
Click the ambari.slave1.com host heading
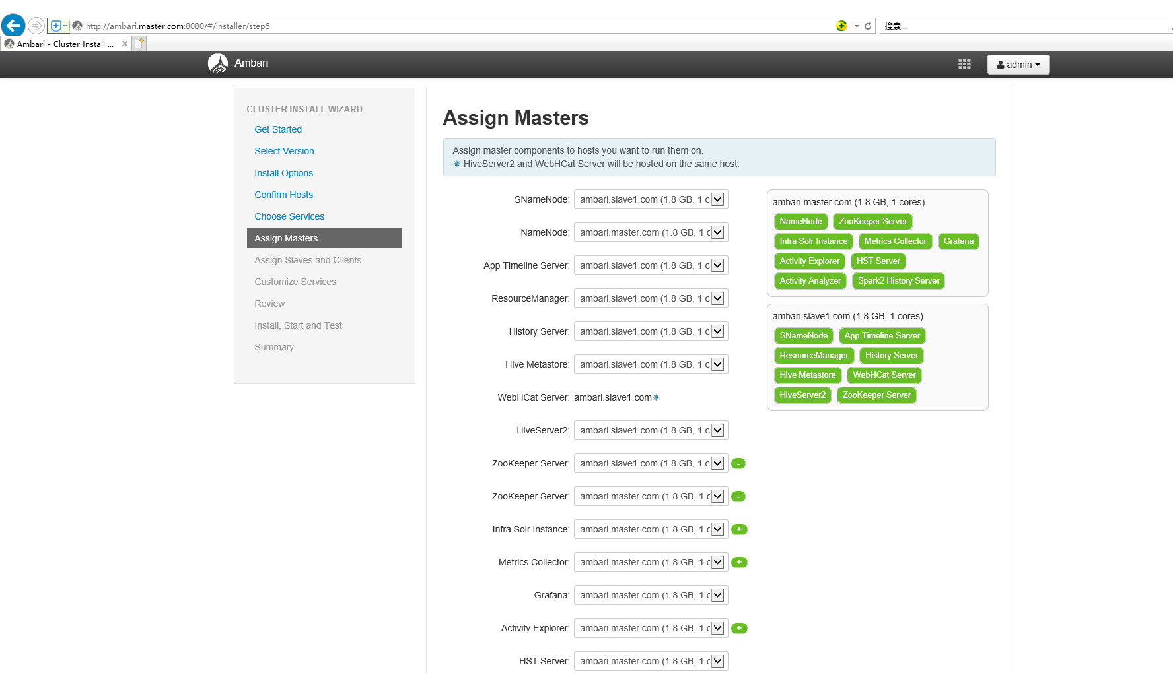pos(847,316)
